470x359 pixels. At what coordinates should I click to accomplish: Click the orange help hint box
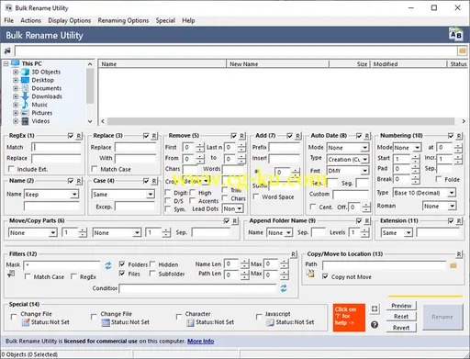(x=349, y=318)
